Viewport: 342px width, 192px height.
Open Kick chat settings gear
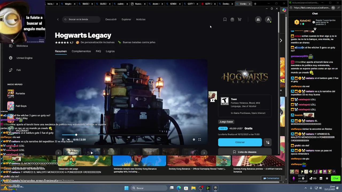pos(327,178)
